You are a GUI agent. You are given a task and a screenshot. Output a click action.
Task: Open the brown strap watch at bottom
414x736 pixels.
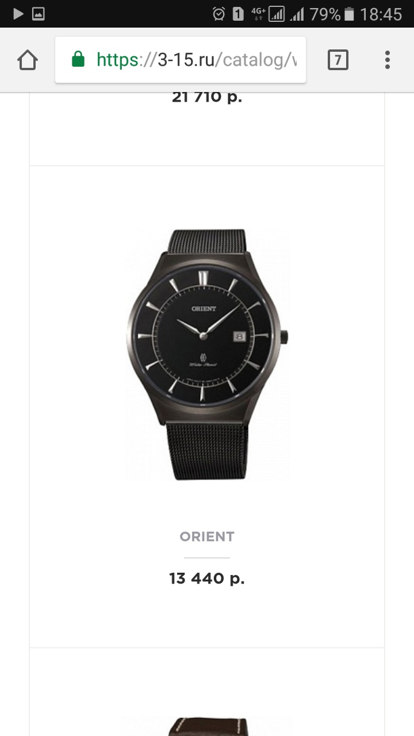click(x=207, y=724)
